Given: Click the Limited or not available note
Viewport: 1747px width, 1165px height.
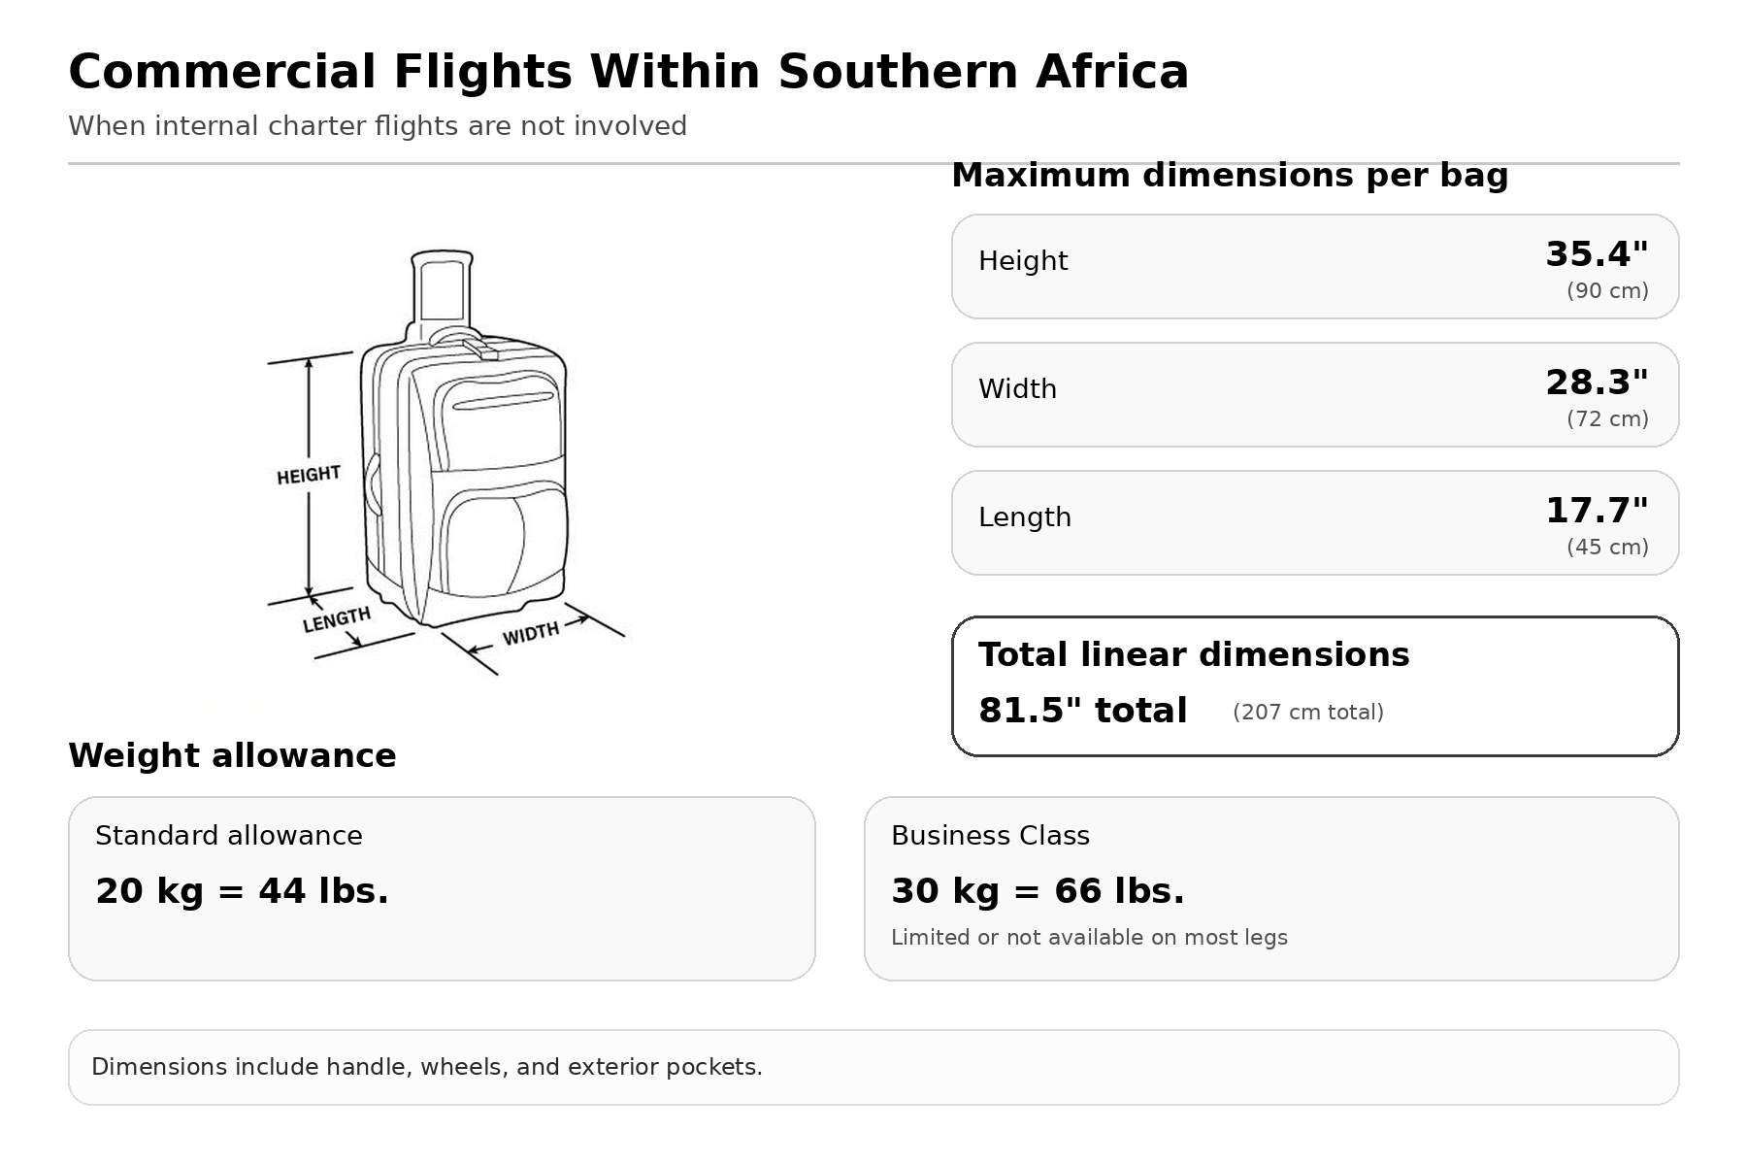Looking at the screenshot, I should pos(1089,938).
